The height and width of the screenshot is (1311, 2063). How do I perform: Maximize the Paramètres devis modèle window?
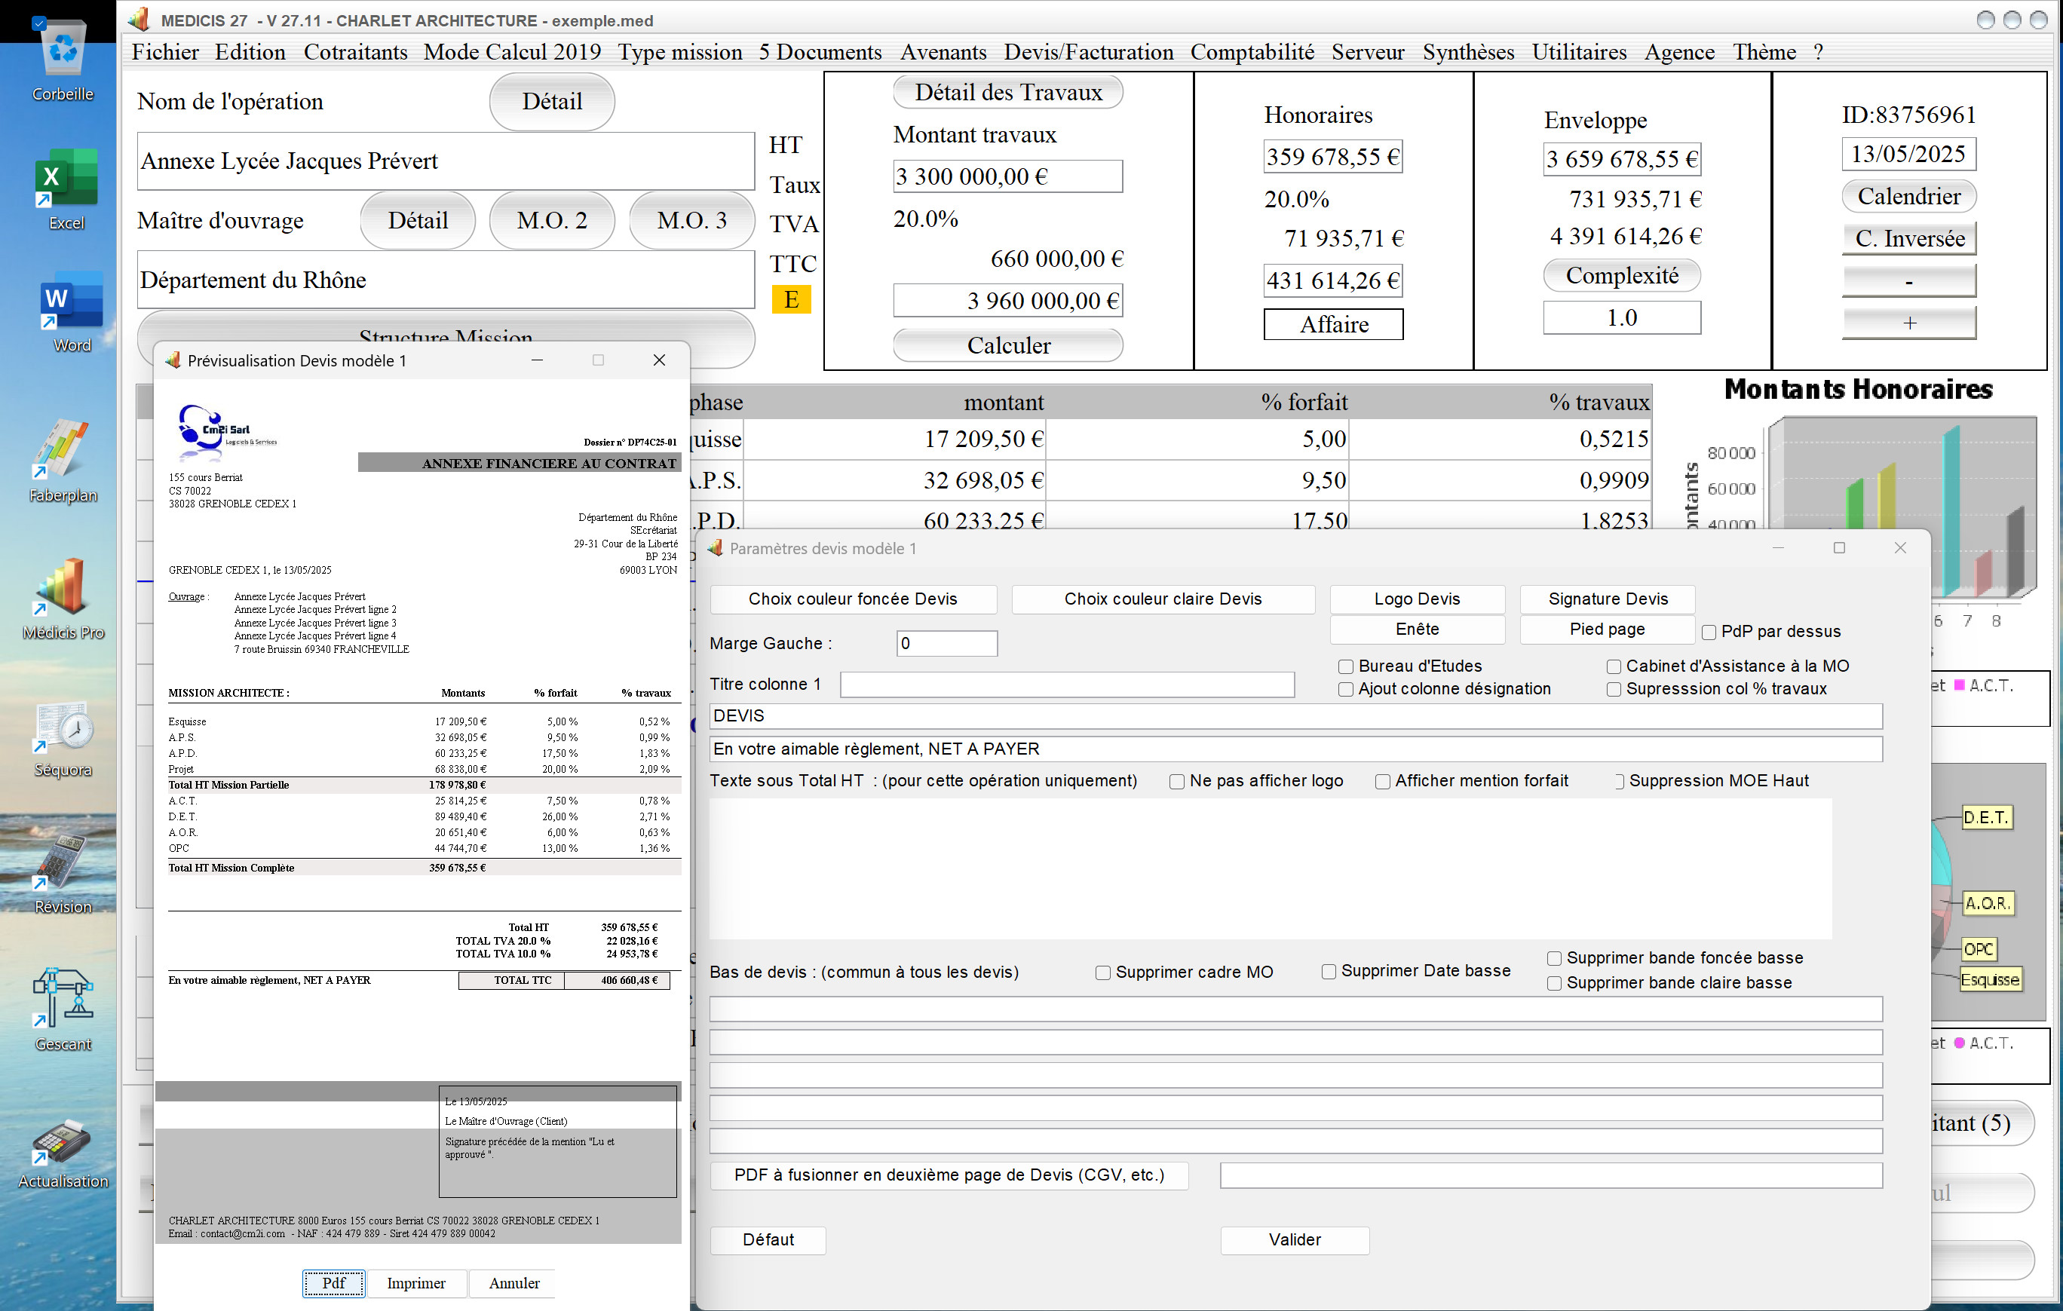1838,548
